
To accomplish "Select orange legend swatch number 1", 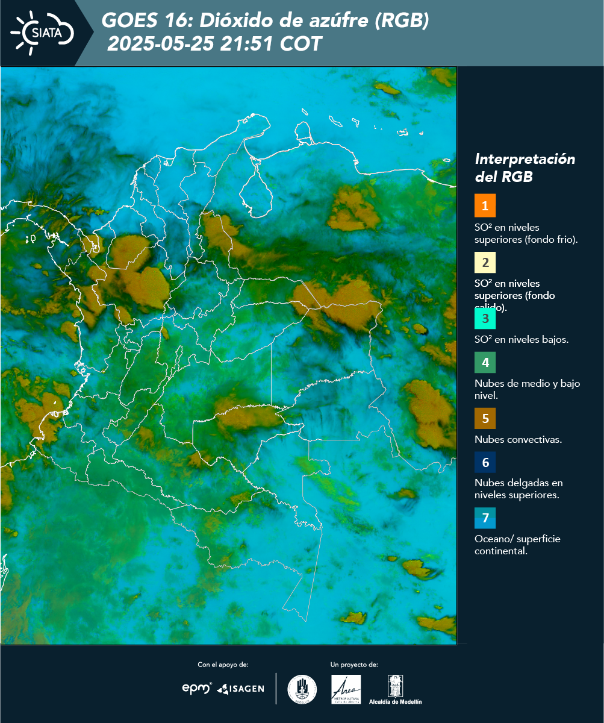I will point(485,205).
